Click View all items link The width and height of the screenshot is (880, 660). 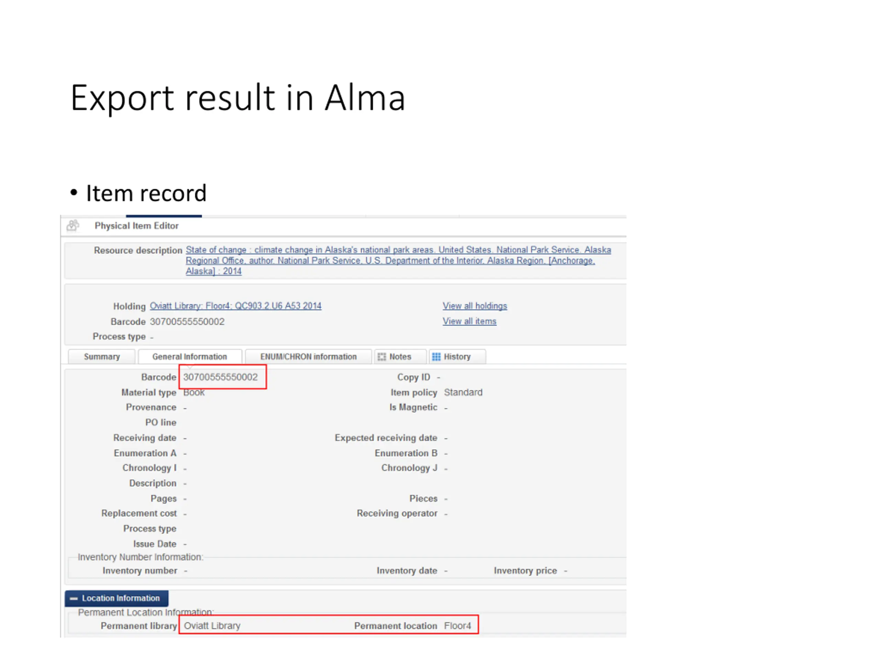pyautogui.click(x=470, y=321)
